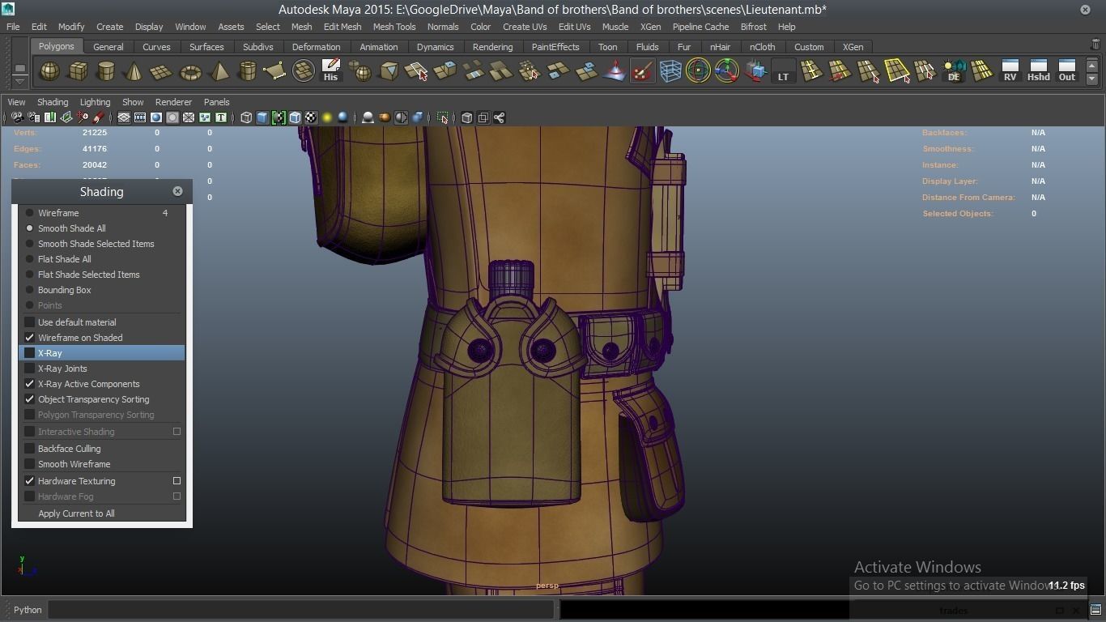Image resolution: width=1106 pixels, height=622 pixels.
Task: Click the Python command line input field
Action: click(x=301, y=610)
